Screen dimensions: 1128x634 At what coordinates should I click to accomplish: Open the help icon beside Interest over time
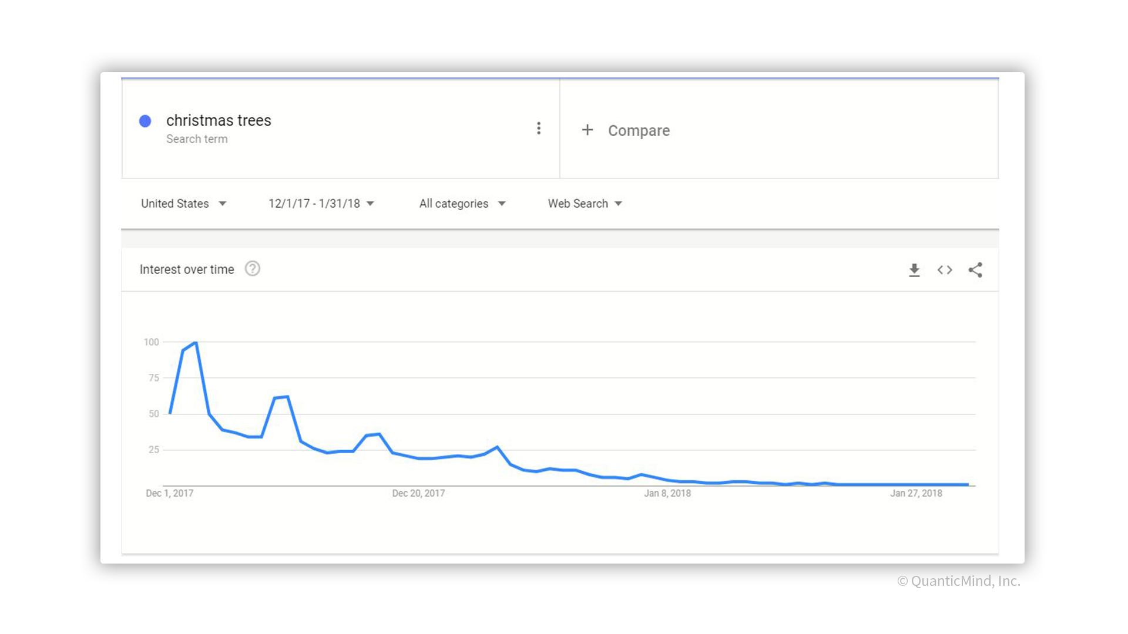point(253,269)
